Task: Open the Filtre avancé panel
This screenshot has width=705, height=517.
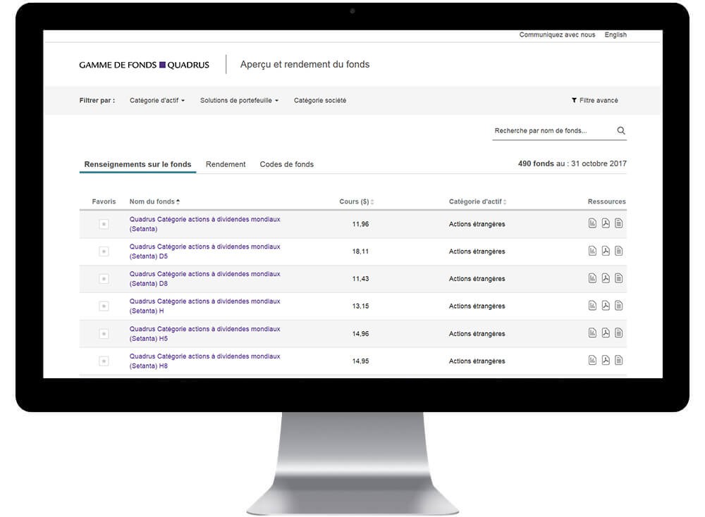Action: [x=595, y=101]
